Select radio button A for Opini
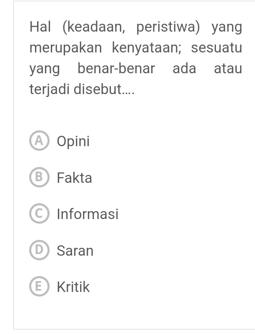 [39, 142]
